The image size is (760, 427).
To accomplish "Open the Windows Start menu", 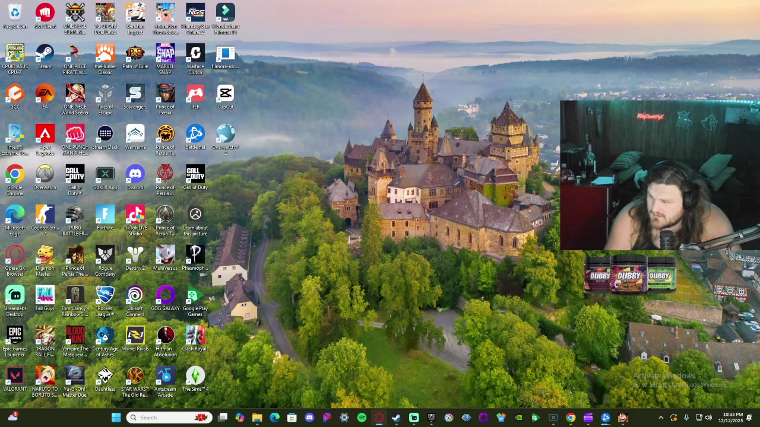I will point(116,418).
